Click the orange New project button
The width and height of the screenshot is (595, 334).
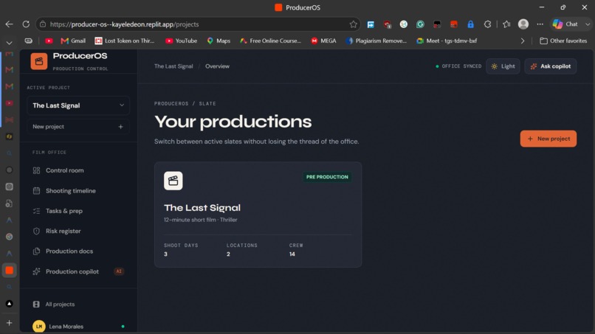548,139
